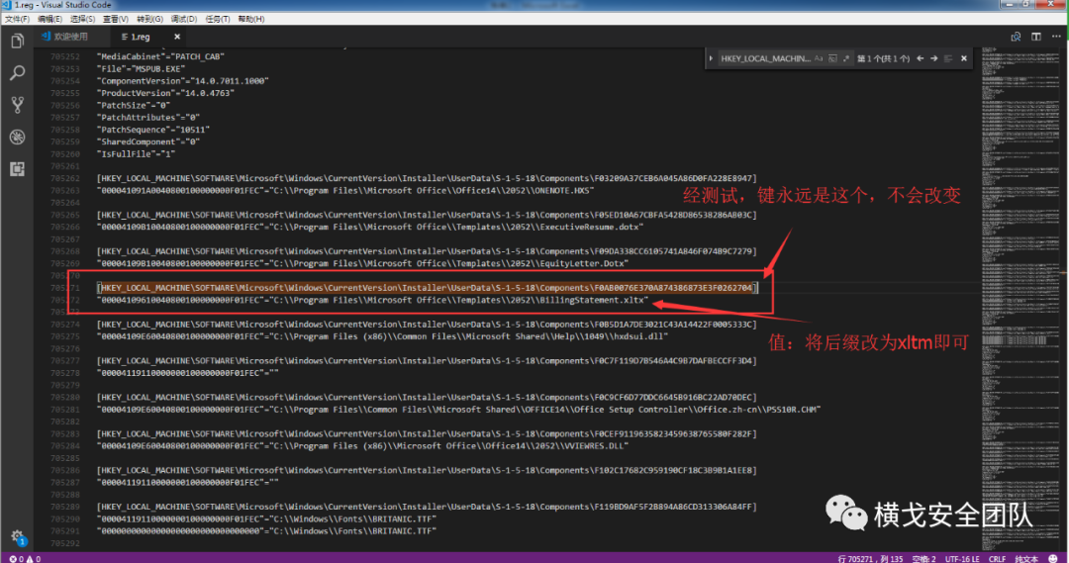The height and width of the screenshot is (563, 1069).
Task: Click the line ending hxdsui.dll
Action: click(382, 336)
